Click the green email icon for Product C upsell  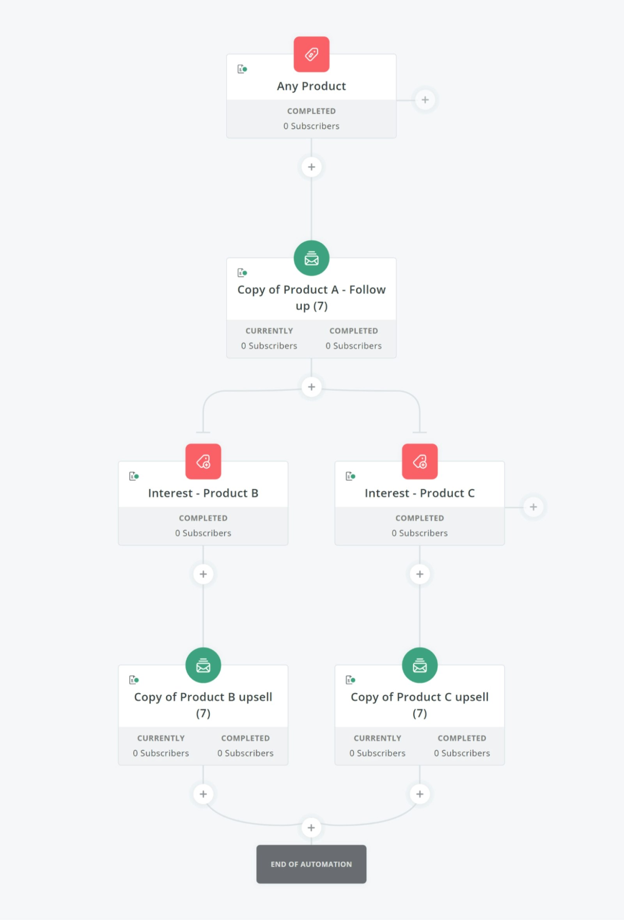point(420,665)
